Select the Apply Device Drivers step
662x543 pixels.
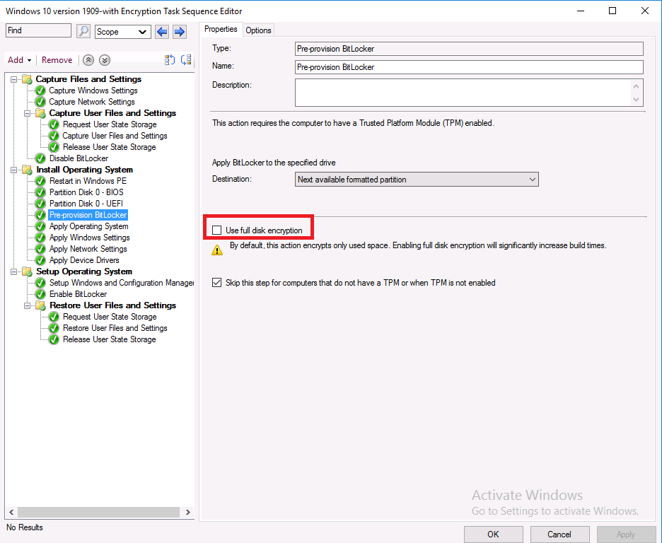[x=84, y=260]
